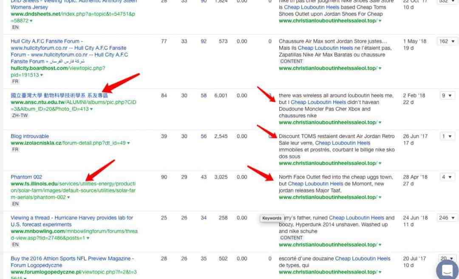Select the 2 Feb '18 date

[x=414, y=96]
